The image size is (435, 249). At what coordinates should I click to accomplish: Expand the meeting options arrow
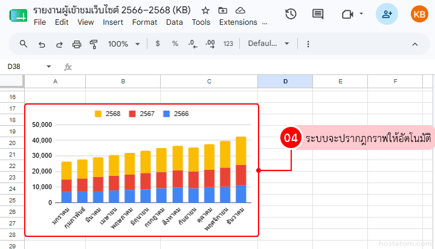click(361, 13)
